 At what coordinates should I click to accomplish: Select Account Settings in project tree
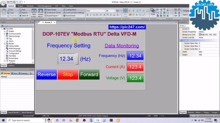(15, 51)
